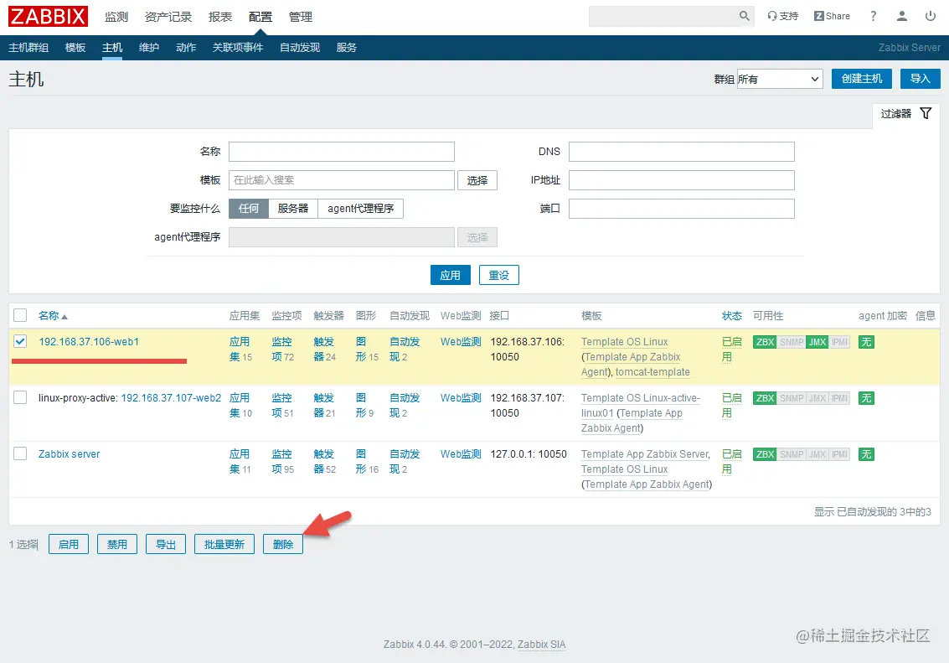Click encryption 无 badge for 192.168.37.106-web1

866,342
